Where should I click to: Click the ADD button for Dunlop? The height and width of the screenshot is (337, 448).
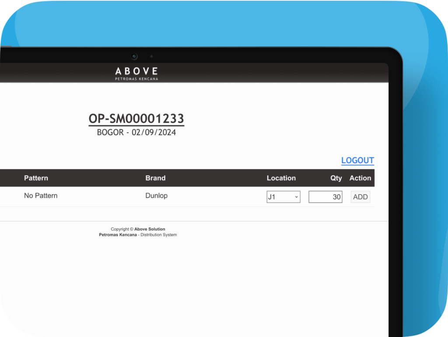pos(360,197)
